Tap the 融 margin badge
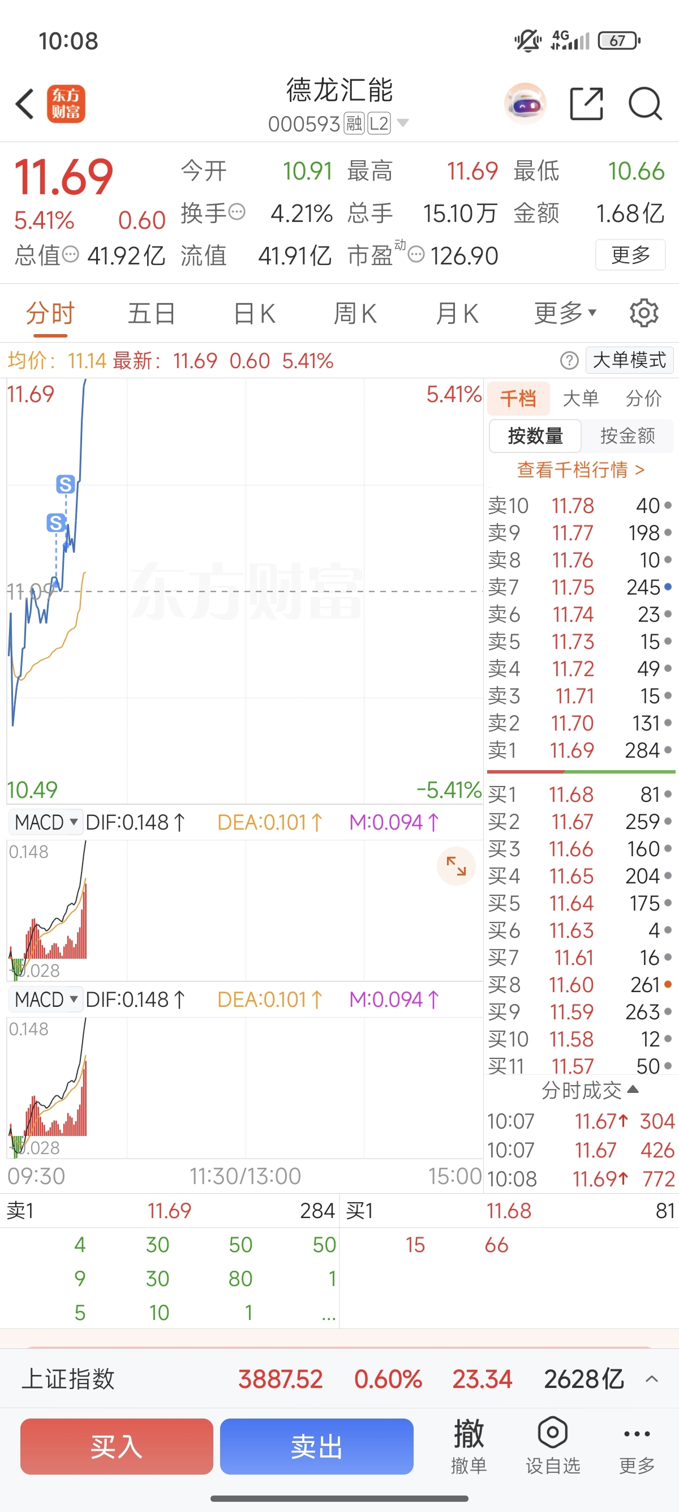 [x=354, y=124]
